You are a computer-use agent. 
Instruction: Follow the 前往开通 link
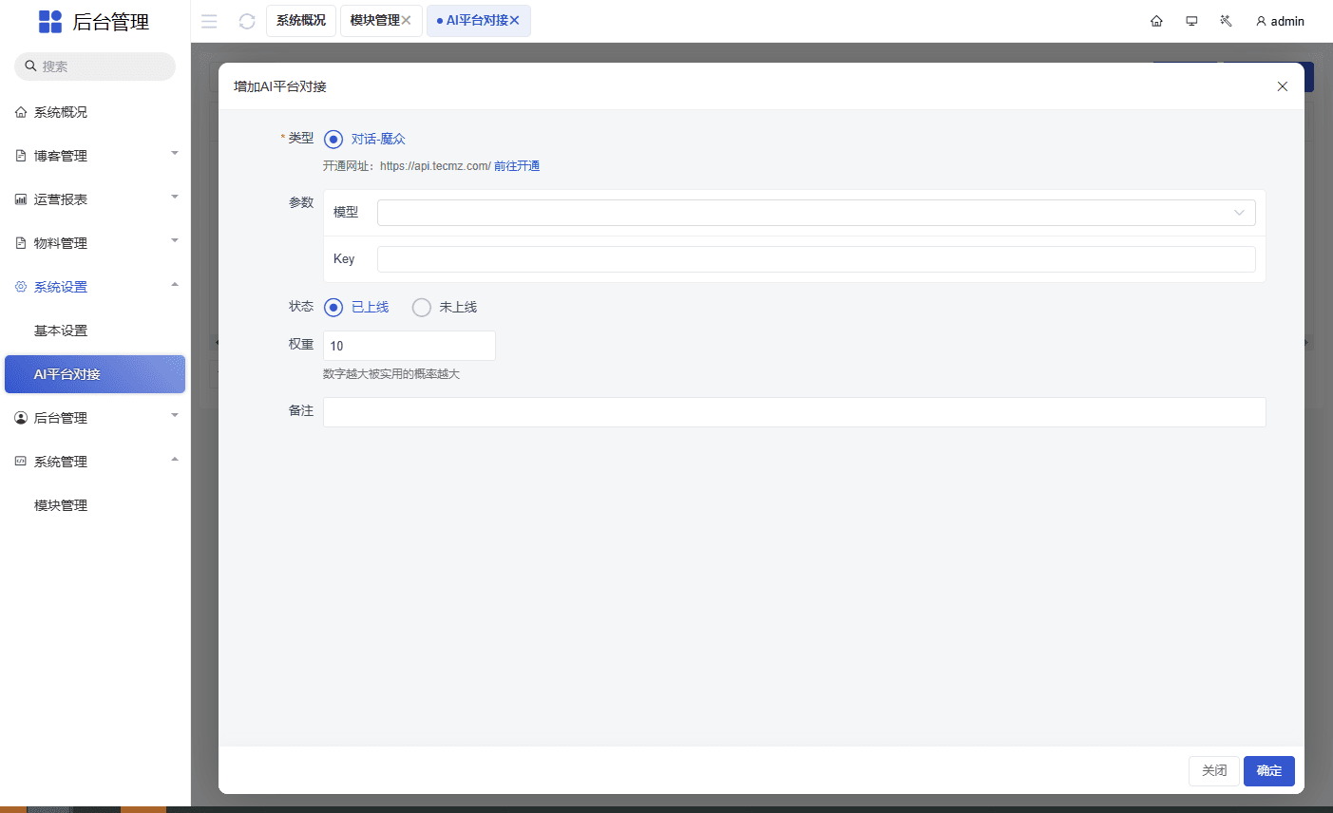517,166
